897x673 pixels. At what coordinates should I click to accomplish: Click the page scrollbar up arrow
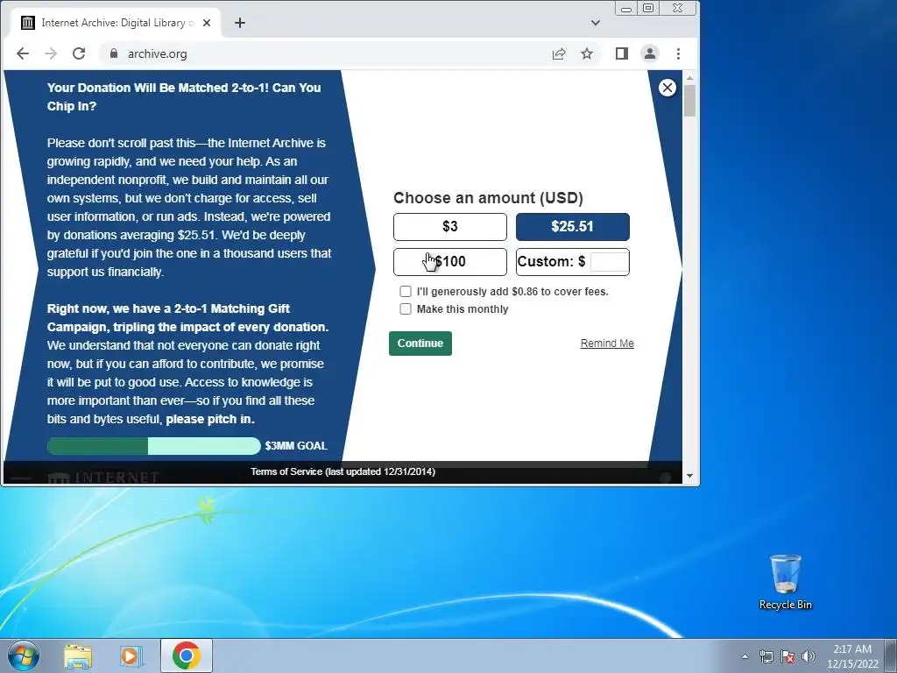pyautogui.click(x=689, y=77)
